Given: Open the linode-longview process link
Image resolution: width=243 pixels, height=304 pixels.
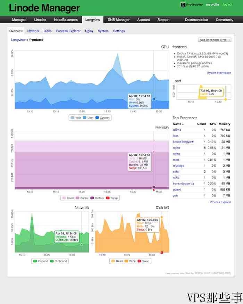Looking at the screenshot, I should (x=183, y=142).
